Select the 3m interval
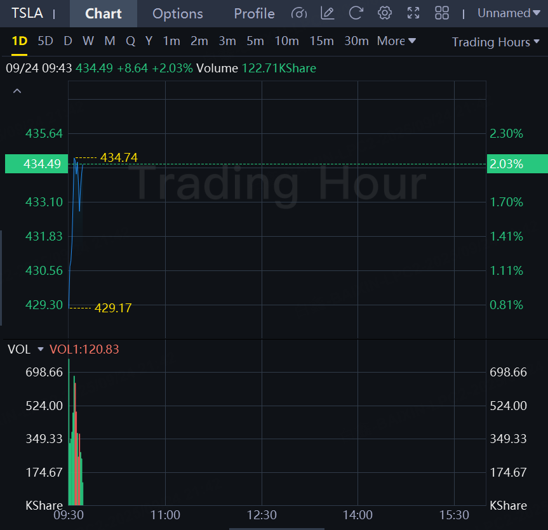 227,41
